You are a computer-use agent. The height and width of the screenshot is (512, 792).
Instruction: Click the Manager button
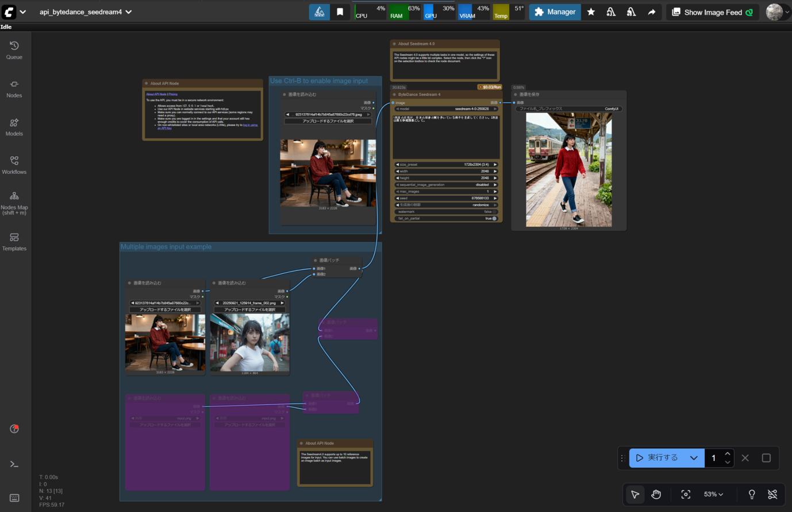(555, 12)
